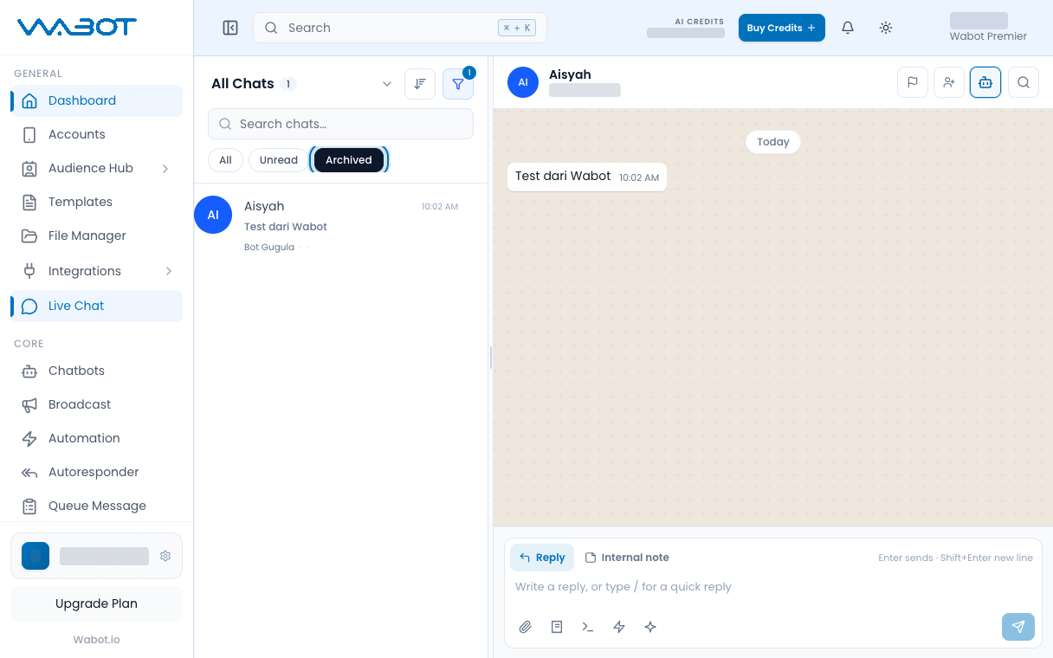Open Dashboard from the sidebar
The image size is (1053, 658).
(x=97, y=100)
